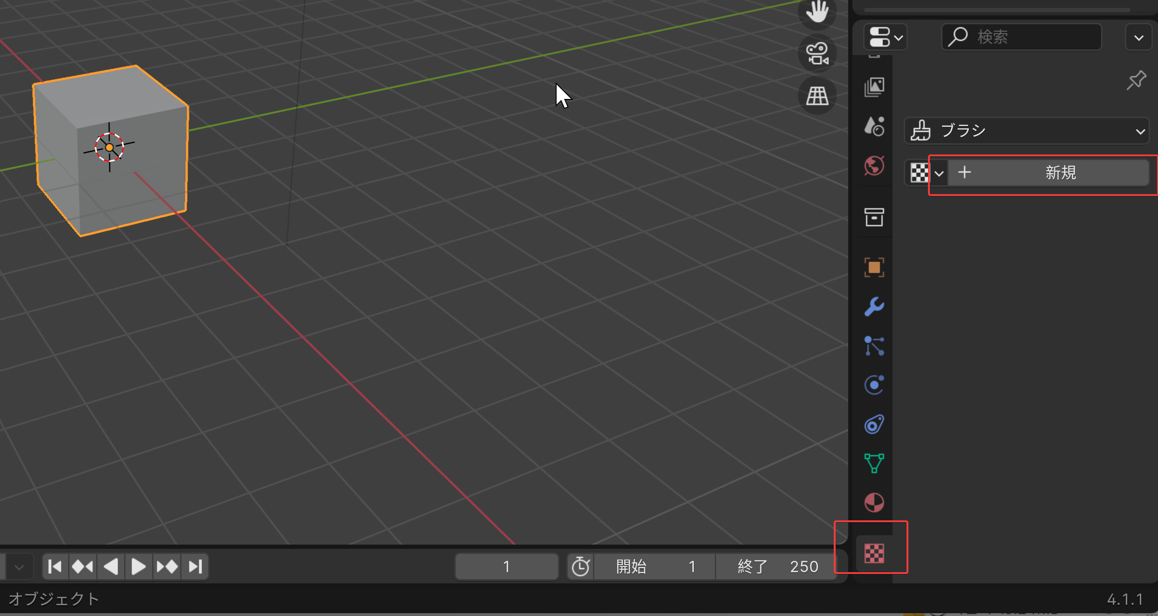Open the Texture properties checker tab
Viewport: 1158px width, 616px height.
(874, 553)
